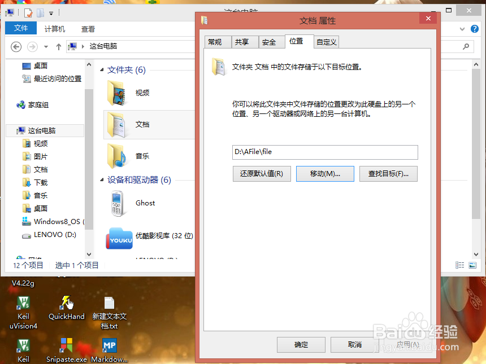The image size is (486, 364).
Task: Click the 文档 folder icon in content pane
Action: pos(116,124)
